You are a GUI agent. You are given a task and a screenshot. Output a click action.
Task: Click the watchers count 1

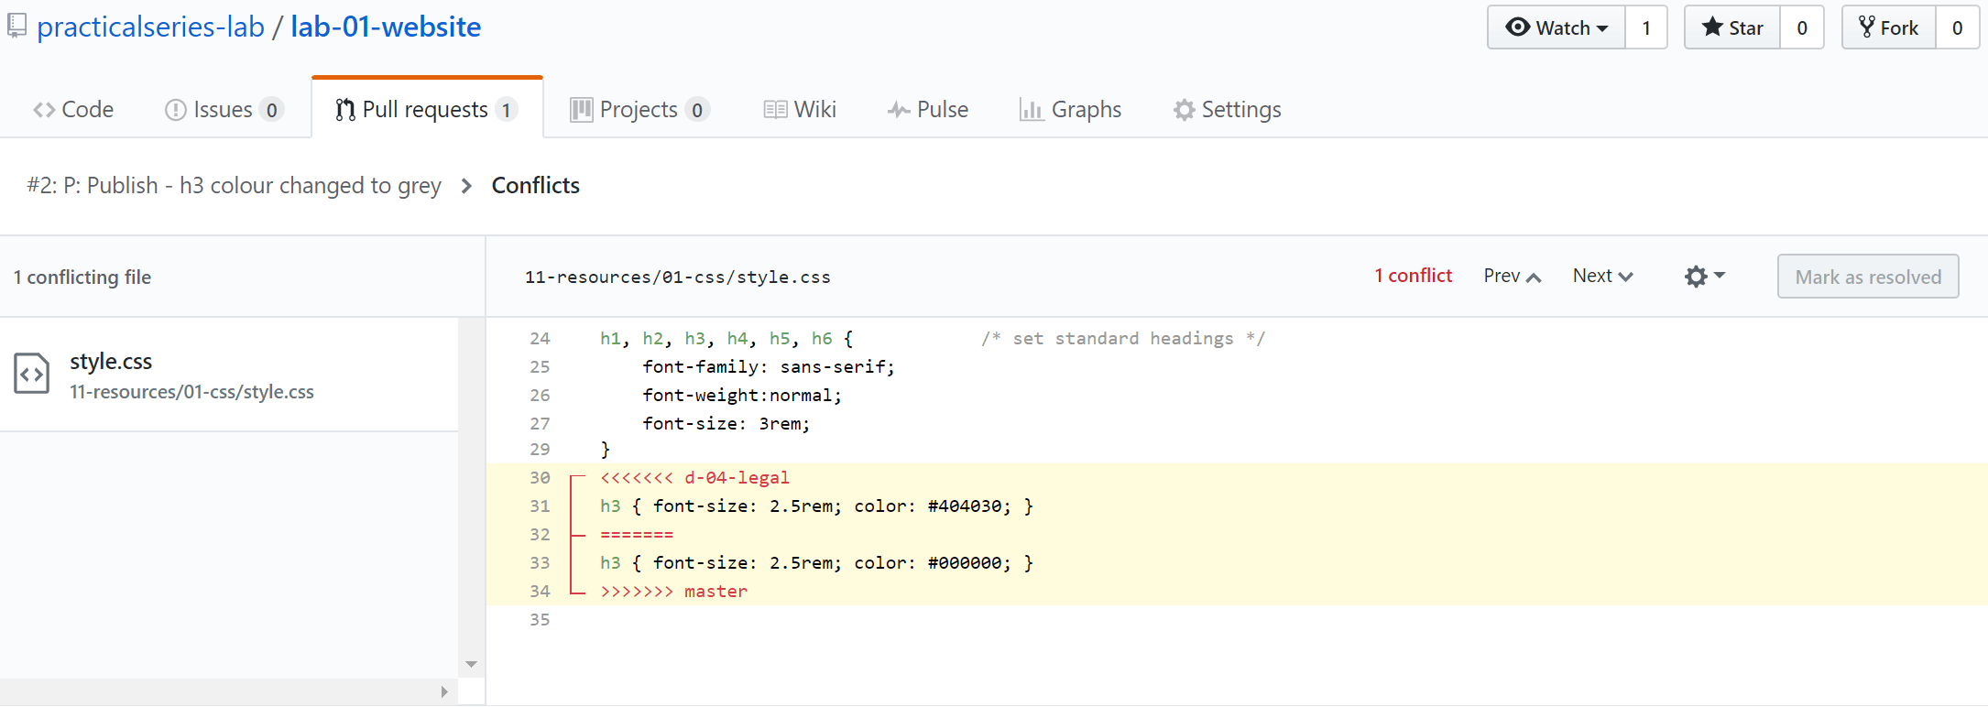[1646, 27]
